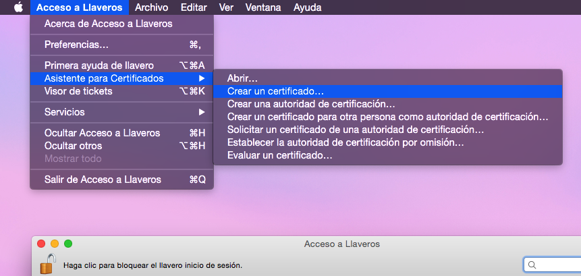Click the yellow minimize window button
Image resolution: width=581 pixels, height=276 pixels.
[55, 244]
